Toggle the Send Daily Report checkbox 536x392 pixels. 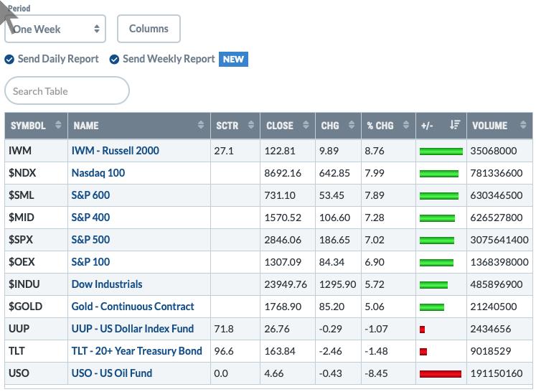click(x=9, y=59)
